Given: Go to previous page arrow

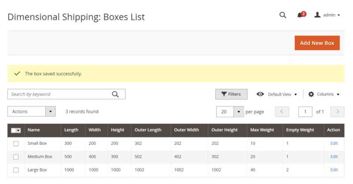Looking at the screenshot, I should 282,112.
